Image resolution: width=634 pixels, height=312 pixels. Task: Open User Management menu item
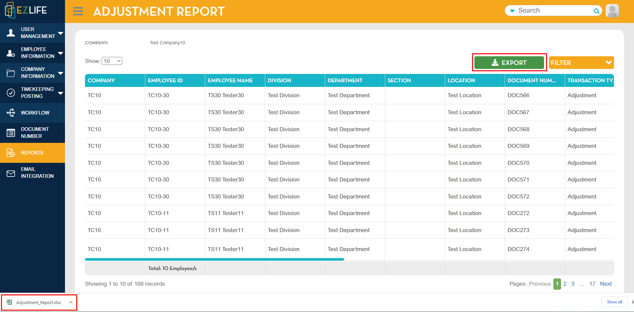(x=32, y=33)
